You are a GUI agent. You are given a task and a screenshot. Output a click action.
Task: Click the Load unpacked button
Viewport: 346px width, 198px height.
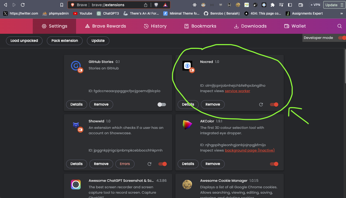[x=24, y=41]
